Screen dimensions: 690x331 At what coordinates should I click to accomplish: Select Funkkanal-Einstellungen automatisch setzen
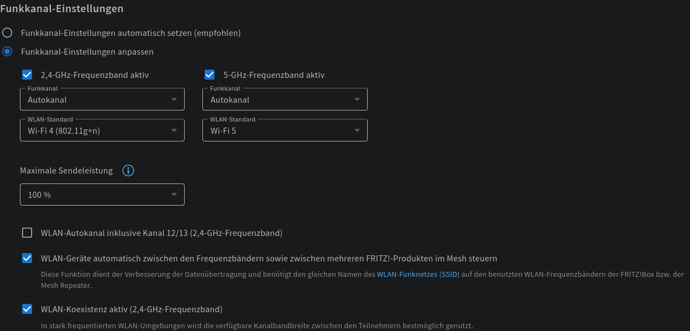click(x=7, y=33)
